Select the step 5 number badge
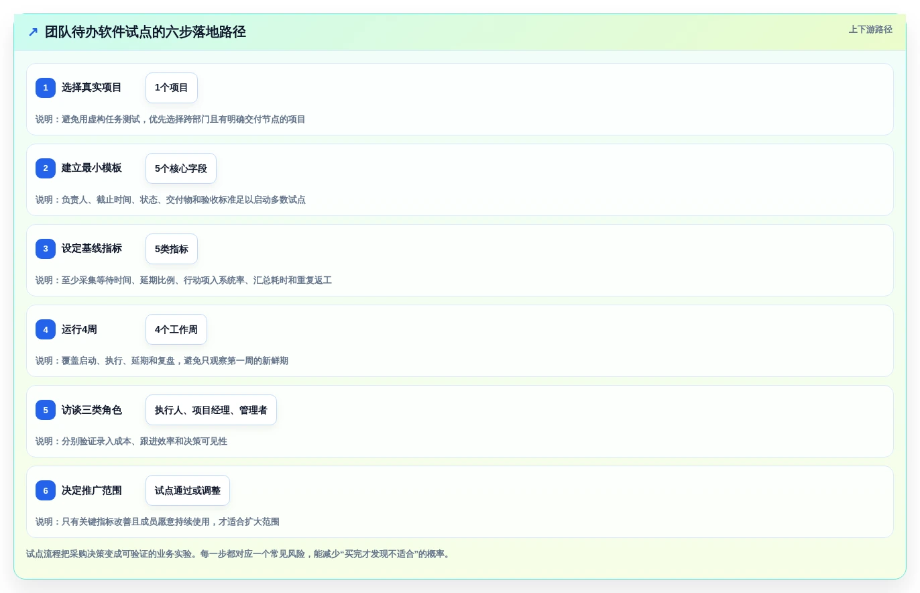Image resolution: width=920 pixels, height=593 pixels. tap(46, 410)
